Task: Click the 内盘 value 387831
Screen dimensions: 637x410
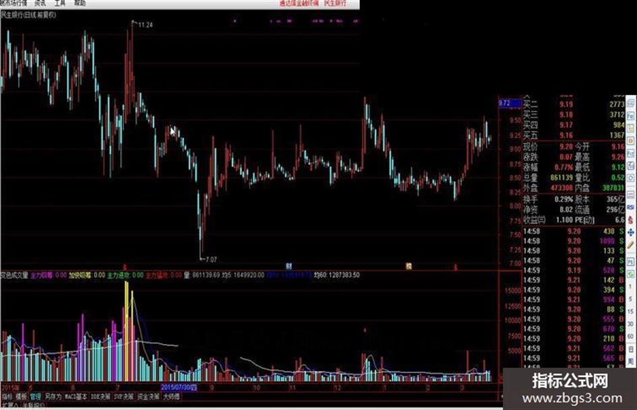Action: tap(613, 188)
